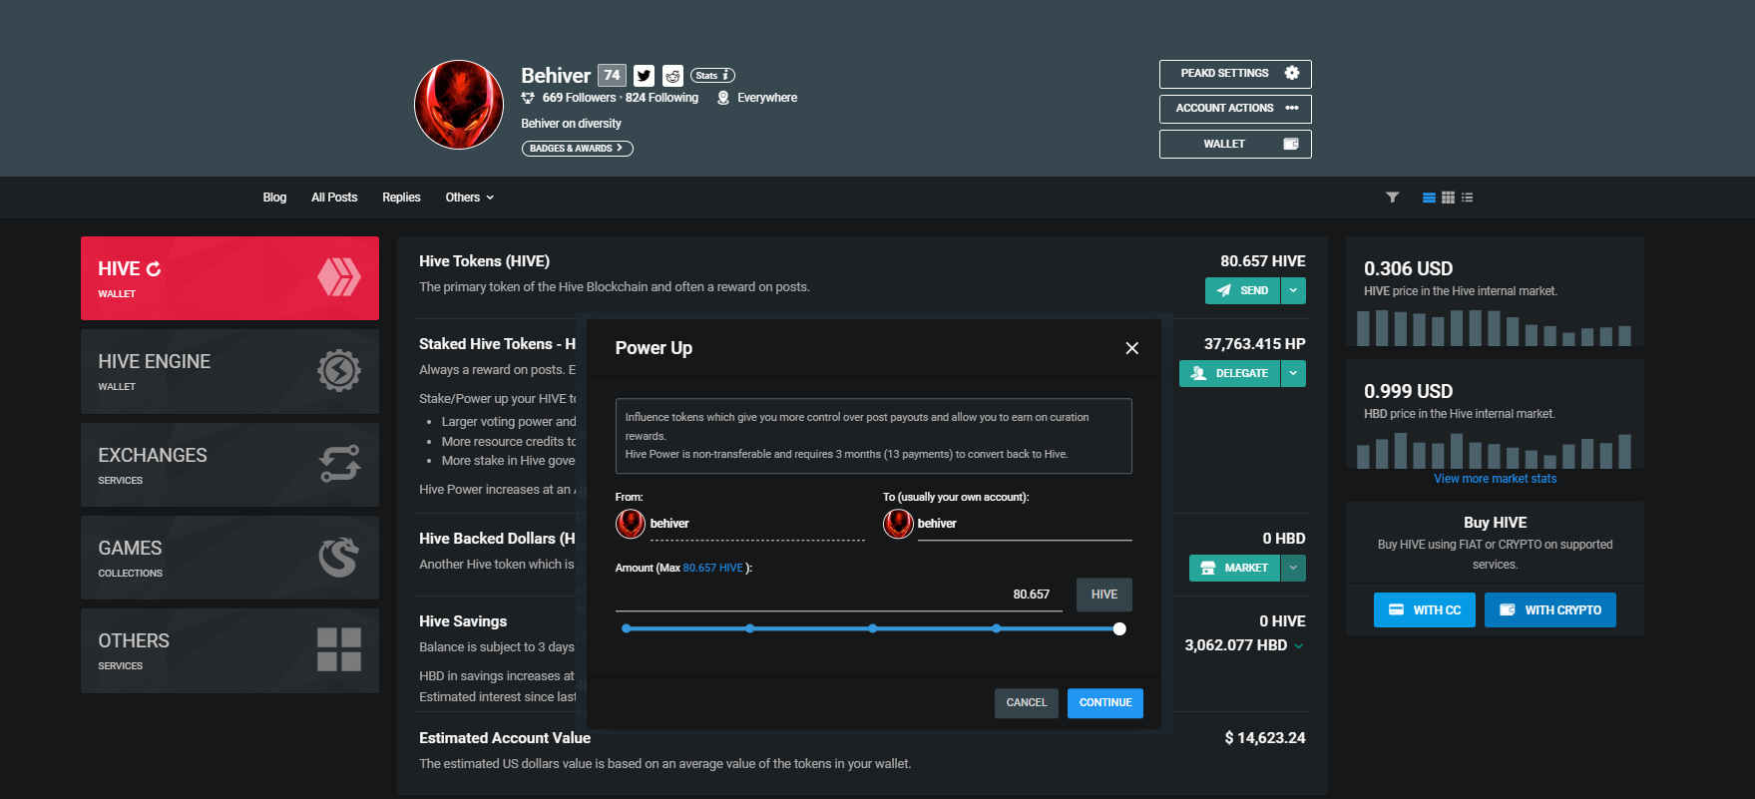The height and width of the screenshot is (799, 1755).
Task: Set amount slider to 25% mark
Action: 749,628
